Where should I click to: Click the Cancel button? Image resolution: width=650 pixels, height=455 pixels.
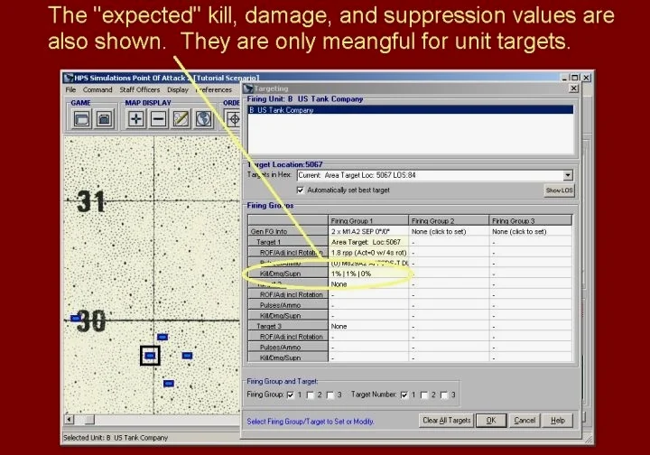pyautogui.click(x=525, y=420)
